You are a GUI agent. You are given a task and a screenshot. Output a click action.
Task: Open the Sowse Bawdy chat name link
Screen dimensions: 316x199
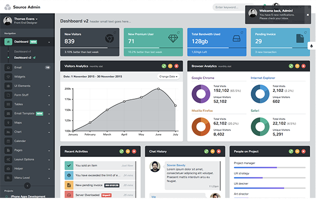click(x=176, y=165)
